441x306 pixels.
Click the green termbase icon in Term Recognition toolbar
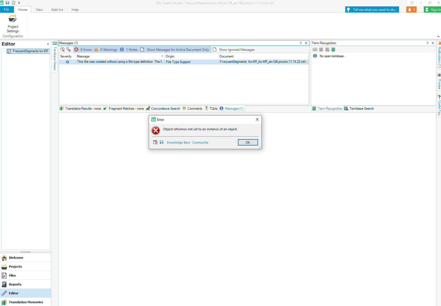click(333, 49)
